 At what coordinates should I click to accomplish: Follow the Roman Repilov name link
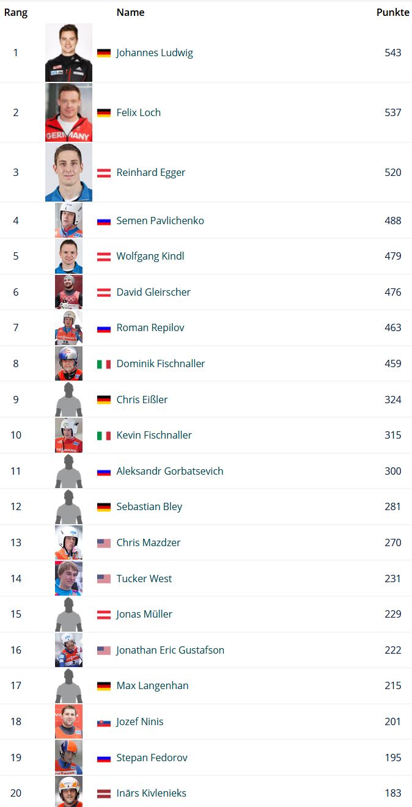tap(150, 327)
